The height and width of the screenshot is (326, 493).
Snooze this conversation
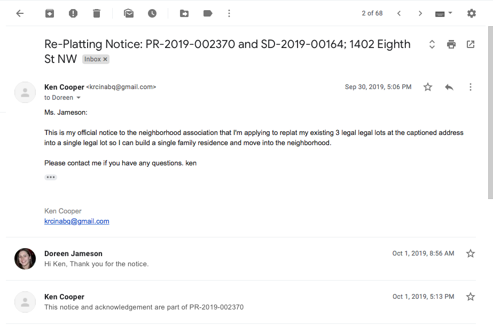(152, 13)
